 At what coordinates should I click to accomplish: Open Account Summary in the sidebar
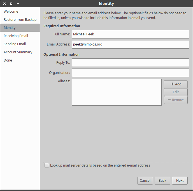tap(18, 52)
